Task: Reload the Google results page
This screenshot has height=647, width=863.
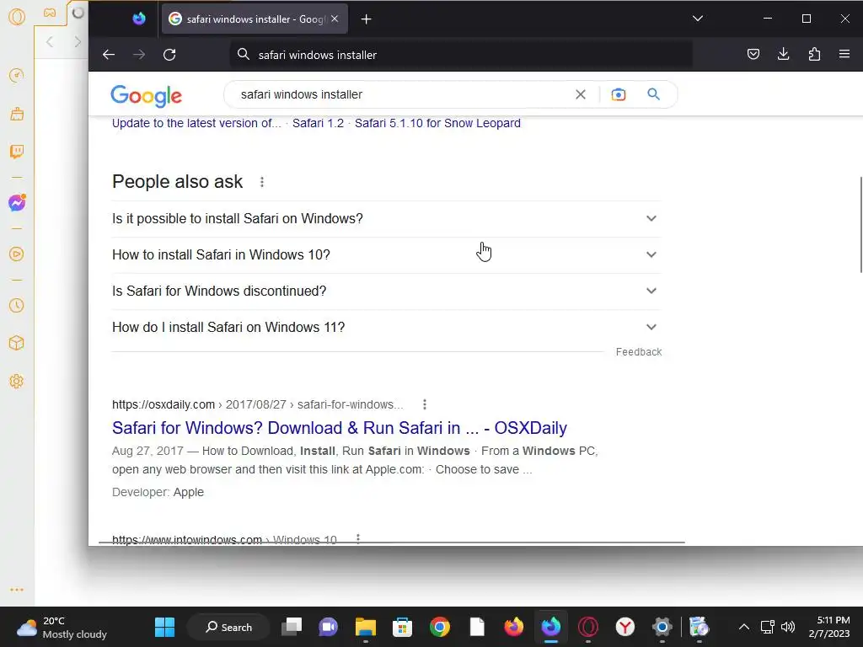Action: 169,55
